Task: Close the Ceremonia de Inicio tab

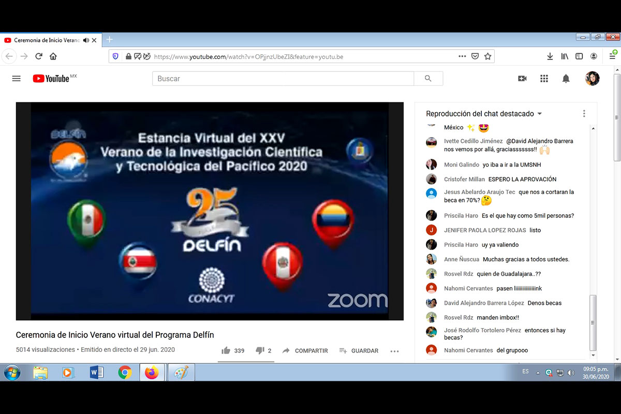Action: [x=95, y=40]
